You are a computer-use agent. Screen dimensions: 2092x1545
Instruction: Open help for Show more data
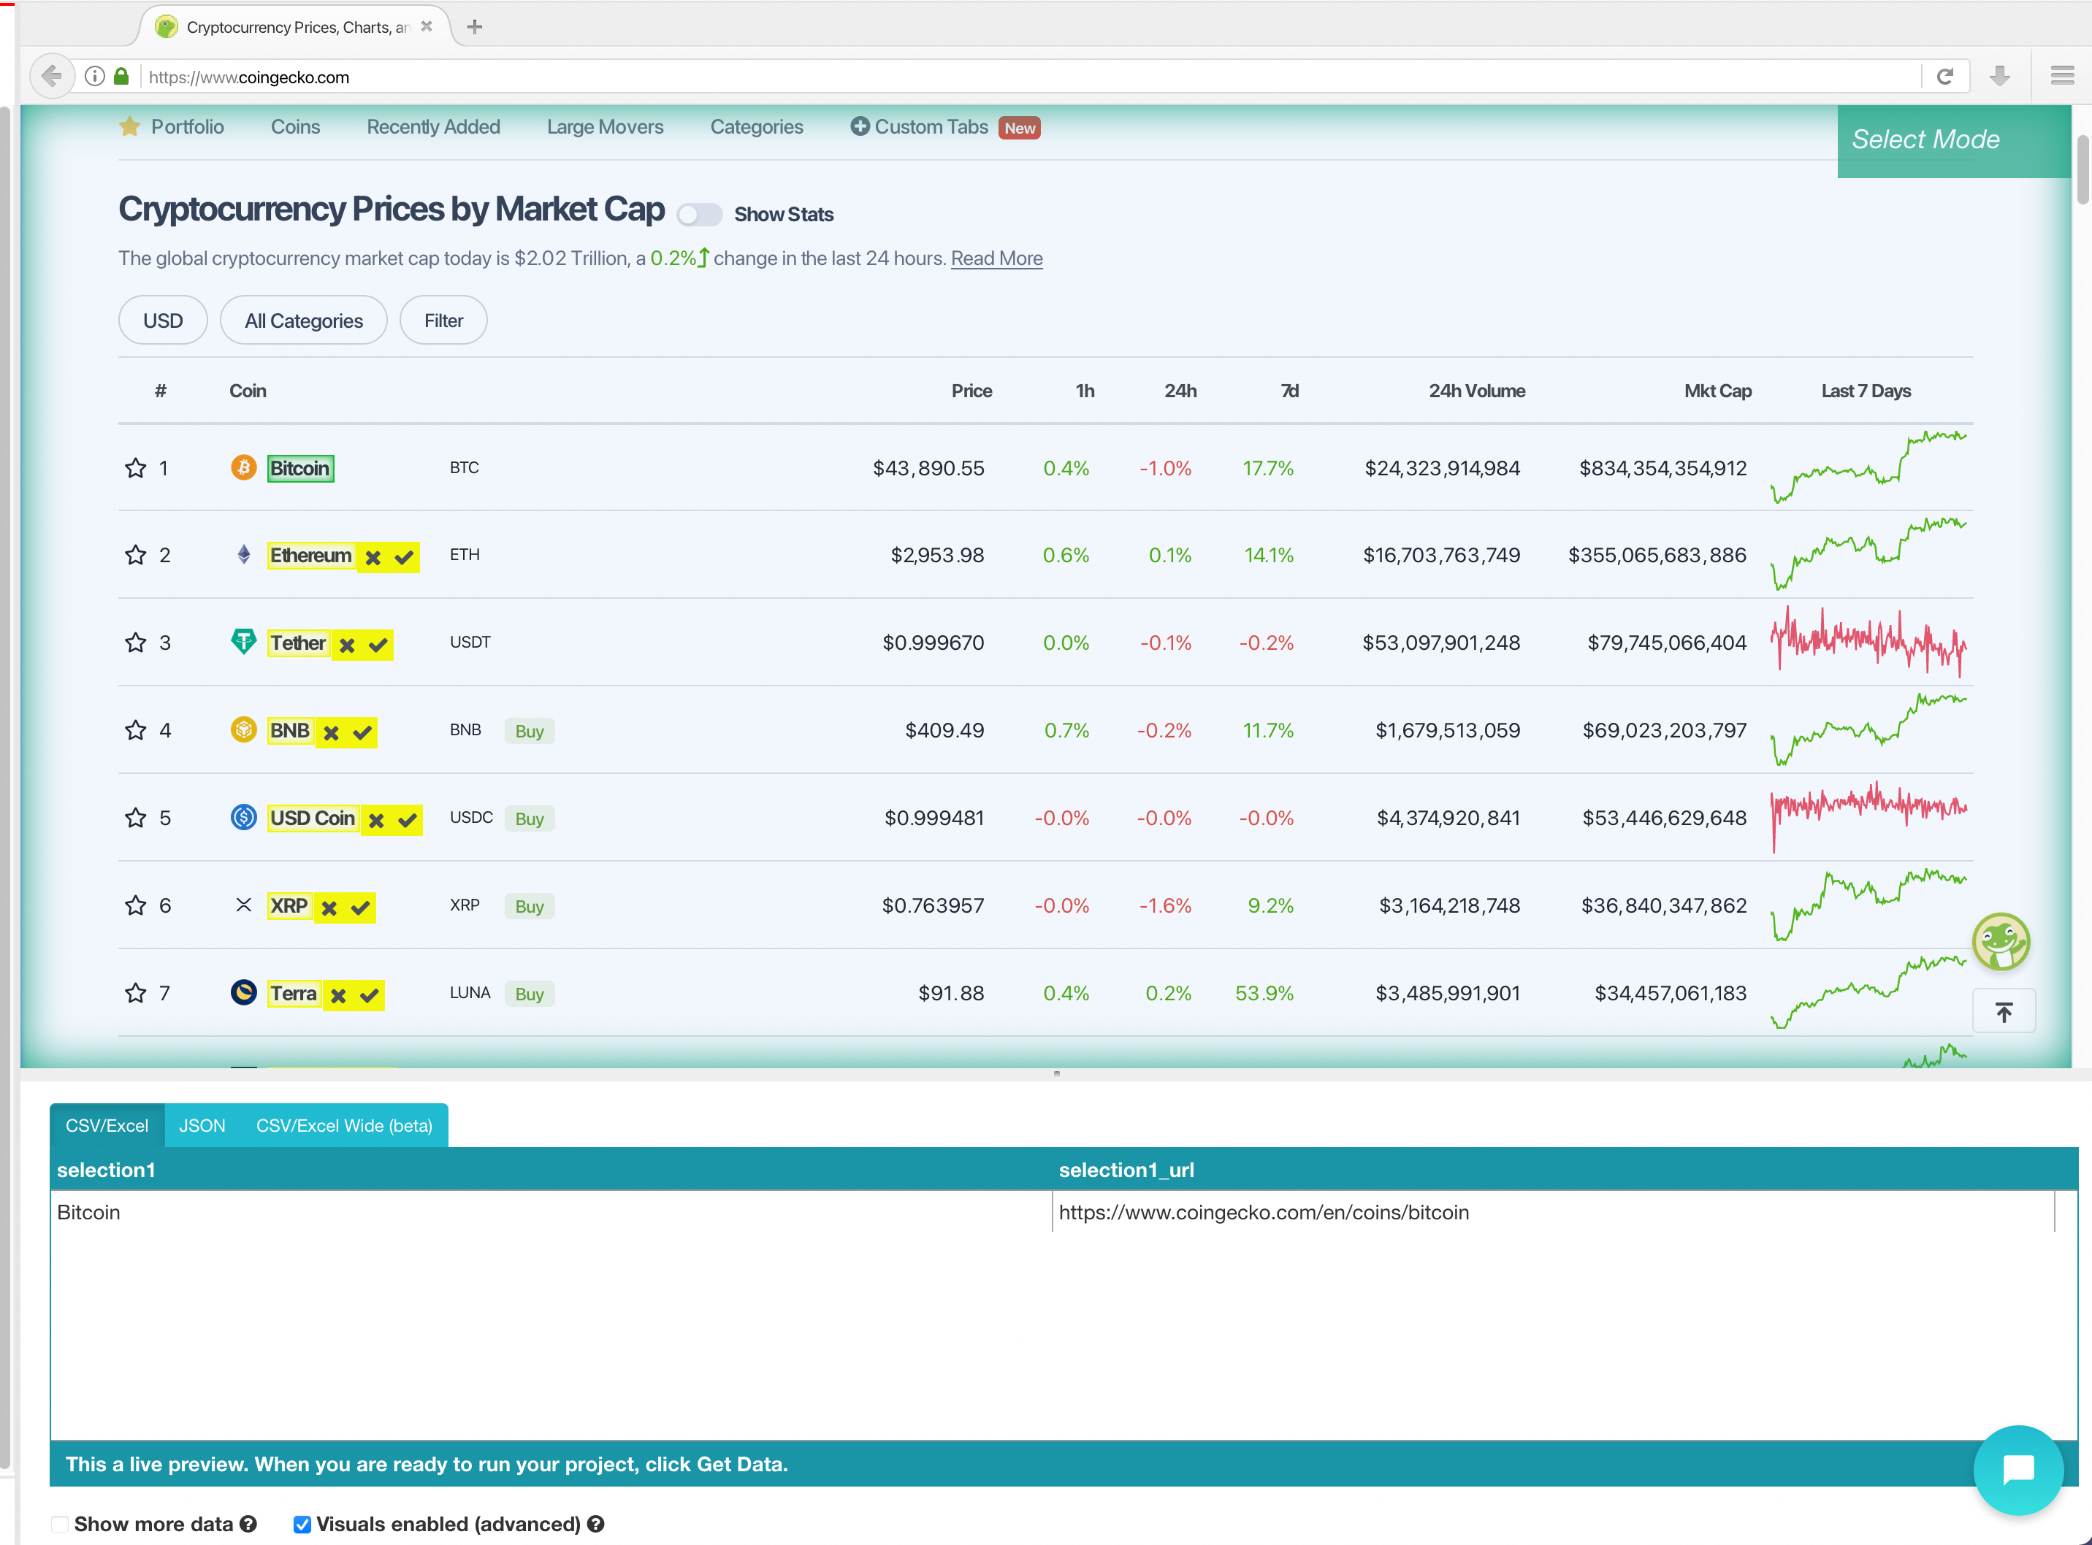click(x=248, y=1524)
